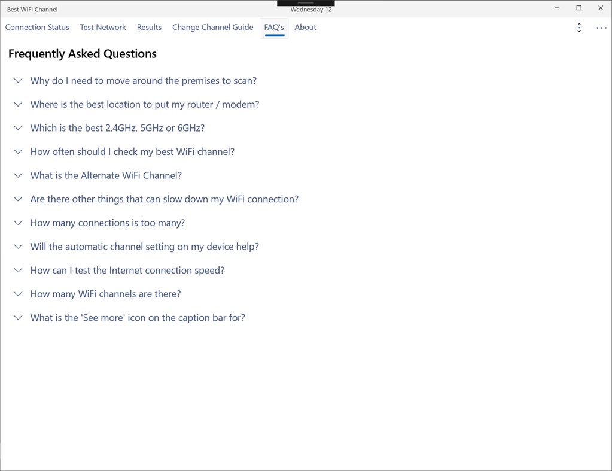Open the Test Network tab
Viewport: 612px width, 471px height.
103,28
